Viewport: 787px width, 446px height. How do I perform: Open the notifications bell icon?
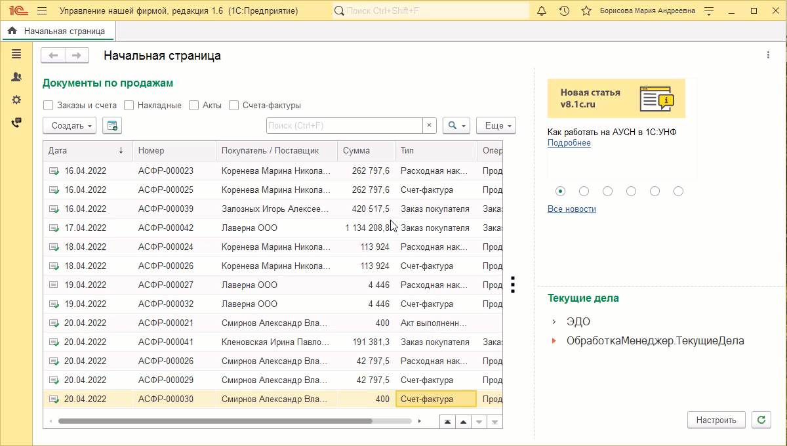click(x=542, y=11)
